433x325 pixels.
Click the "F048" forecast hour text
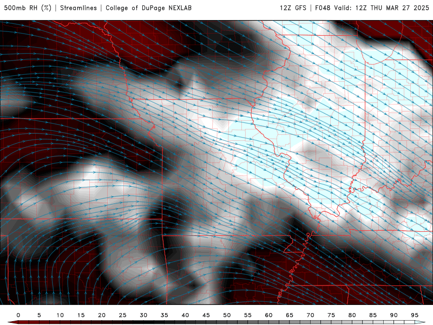323,8
